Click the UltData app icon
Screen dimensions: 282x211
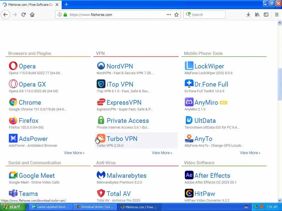click(189, 120)
